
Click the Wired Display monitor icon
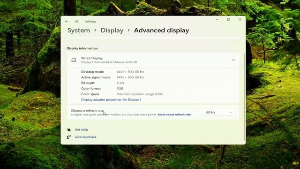(74, 60)
